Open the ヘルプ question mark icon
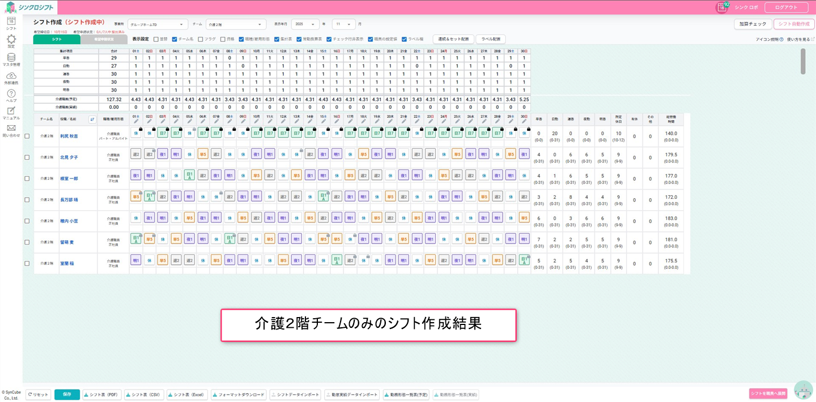Viewport: 816px width, 402px height. pyautogui.click(x=11, y=93)
